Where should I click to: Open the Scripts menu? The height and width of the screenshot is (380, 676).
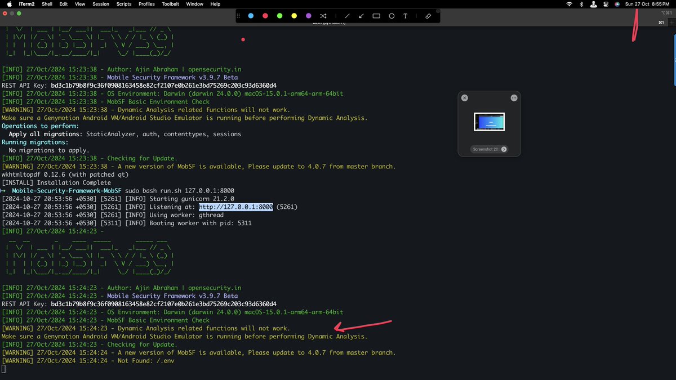click(x=124, y=4)
